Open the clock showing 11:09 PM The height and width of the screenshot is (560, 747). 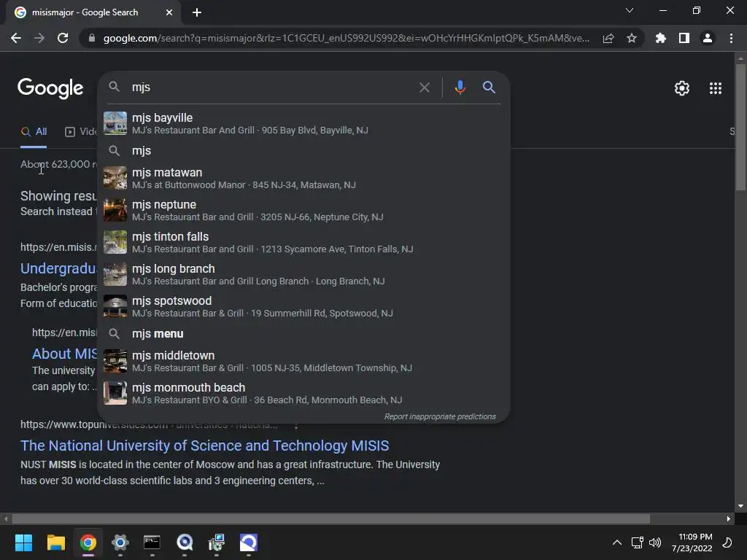coord(692,542)
